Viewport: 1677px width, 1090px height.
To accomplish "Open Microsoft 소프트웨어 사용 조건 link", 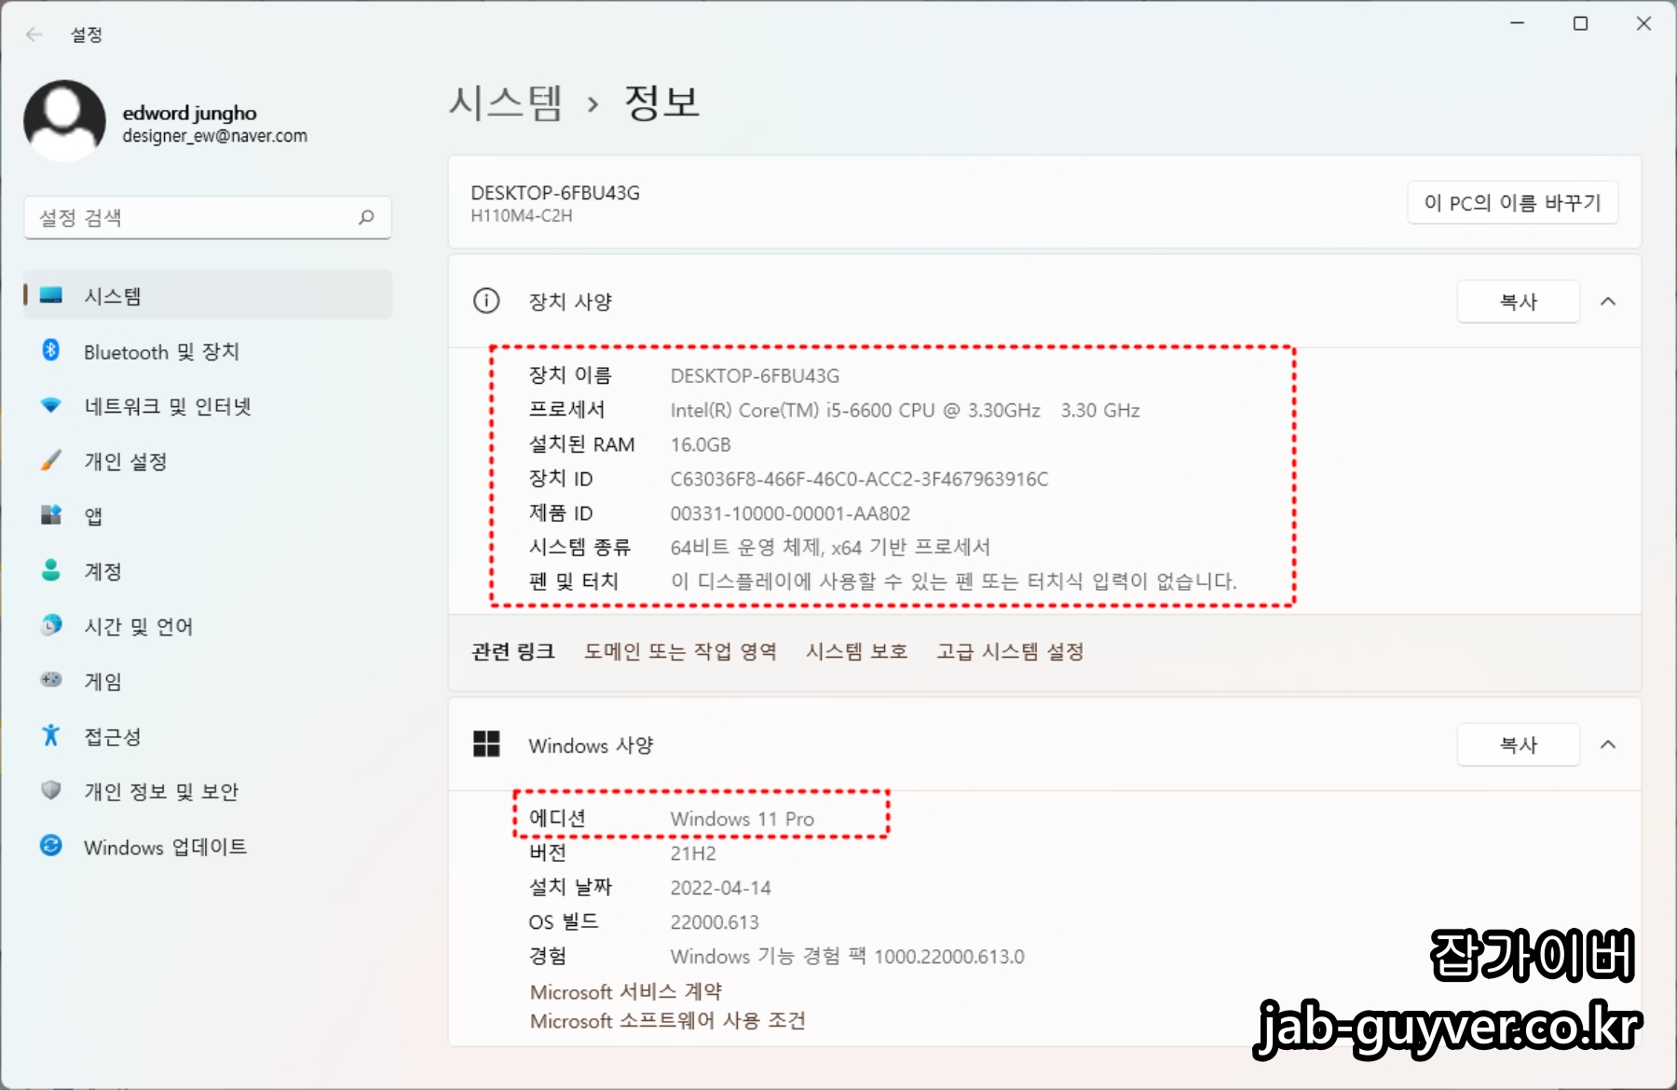I will pyautogui.click(x=668, y=1021).
